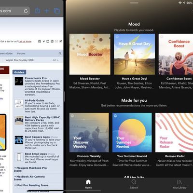Viewport: 193px width, 193px height.
Task: Open the MacBook Air Camera Issue link
Action: pos(29,178)
